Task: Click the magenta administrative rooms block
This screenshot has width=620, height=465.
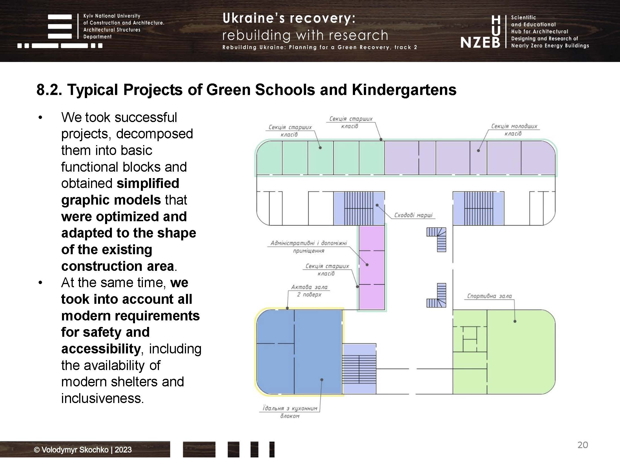Action: (x=372, y=267)
